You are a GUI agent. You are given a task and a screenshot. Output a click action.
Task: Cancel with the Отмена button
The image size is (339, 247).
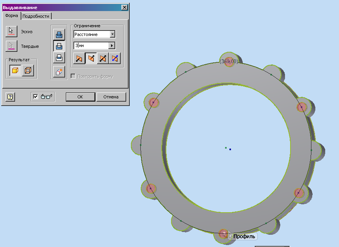tap(111, 97)
